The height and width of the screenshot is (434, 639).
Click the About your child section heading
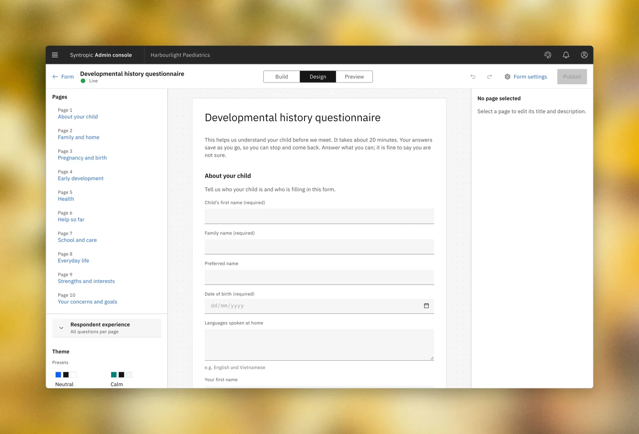[x=228, y=176]
